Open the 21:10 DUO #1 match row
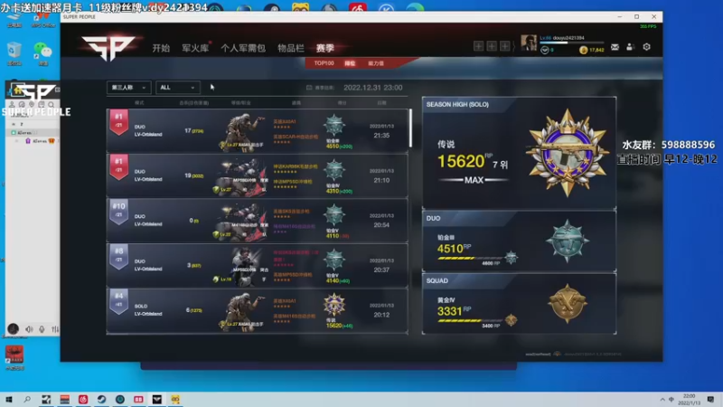Viewport: 723px width, 407px height. [257, 175]
